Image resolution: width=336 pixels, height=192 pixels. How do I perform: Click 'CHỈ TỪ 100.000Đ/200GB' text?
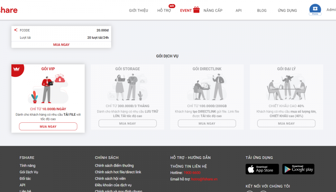[207, 106]
